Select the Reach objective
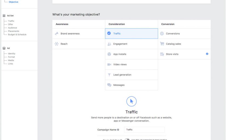The width and height of the screenshot is (226, 140). (x=79, y=44)
